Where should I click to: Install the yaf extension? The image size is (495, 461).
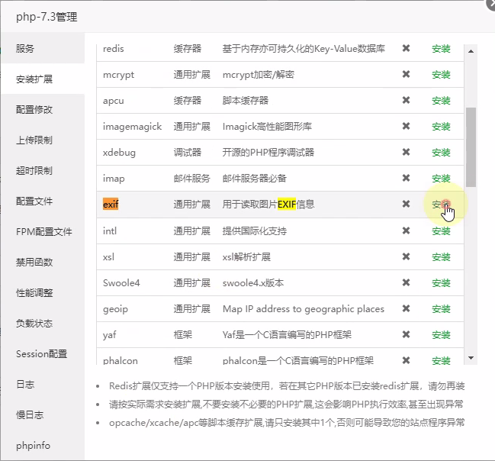pyautogui.click(x=441, y=334)
